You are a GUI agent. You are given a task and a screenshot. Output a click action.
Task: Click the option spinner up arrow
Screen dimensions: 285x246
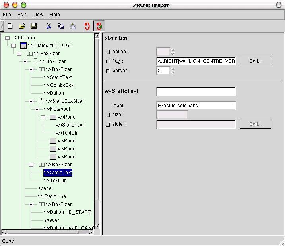point(173,50)
